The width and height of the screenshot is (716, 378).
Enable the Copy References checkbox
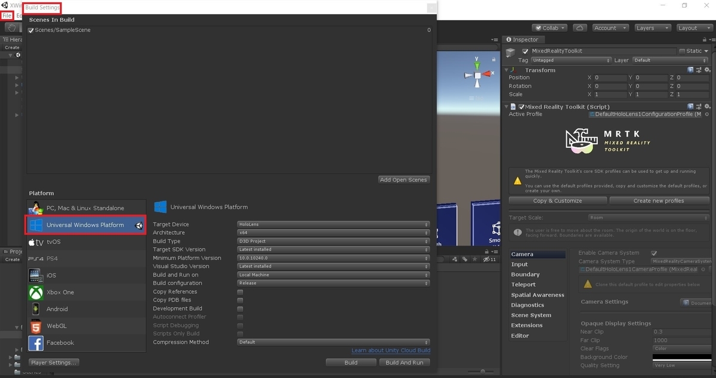point(240,292)
